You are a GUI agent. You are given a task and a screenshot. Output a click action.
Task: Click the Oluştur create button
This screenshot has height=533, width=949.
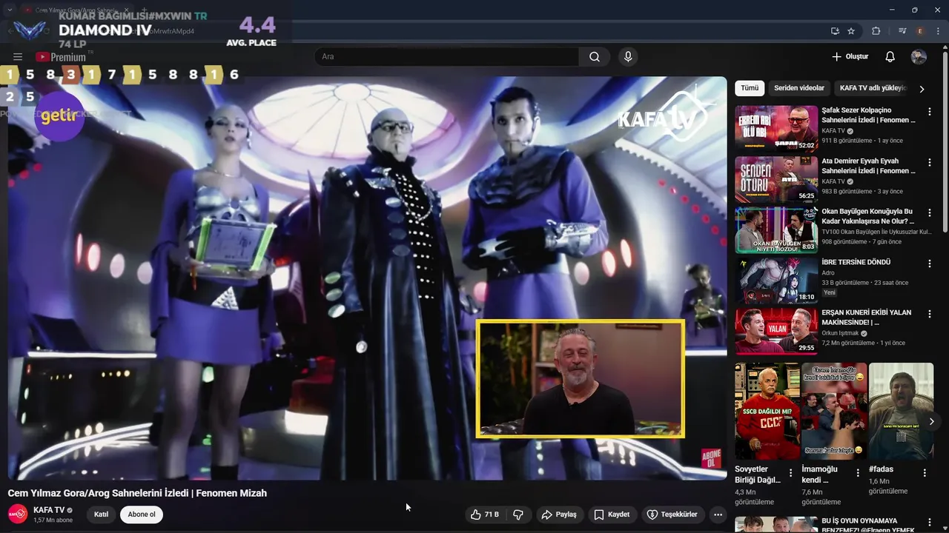pos(850,57)
